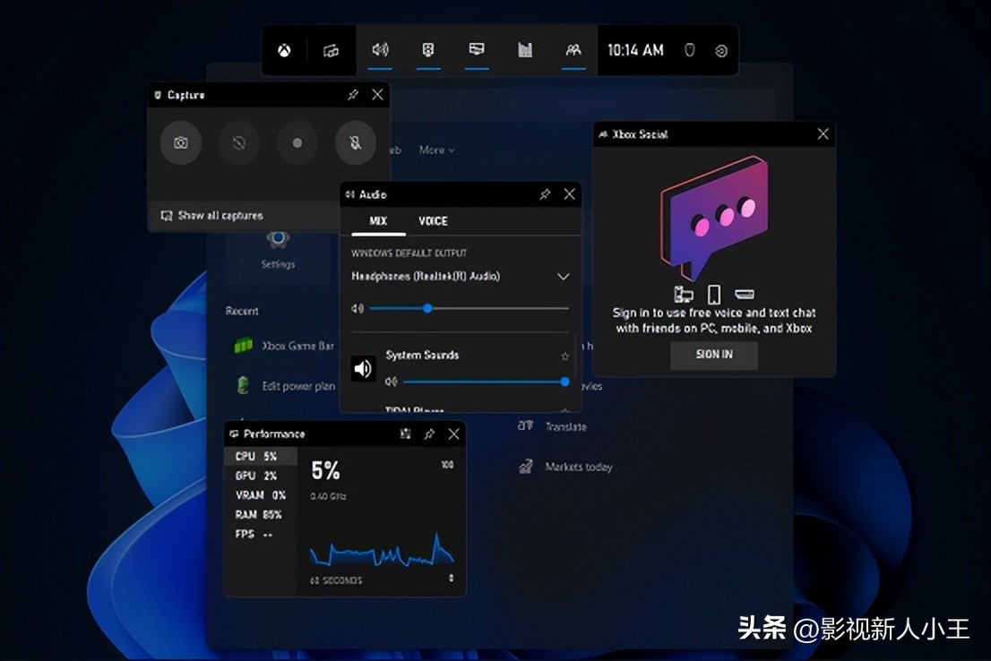Click the System Sounds speaker icon
This screenshot has height=661, width=991.
pos(364,368)
